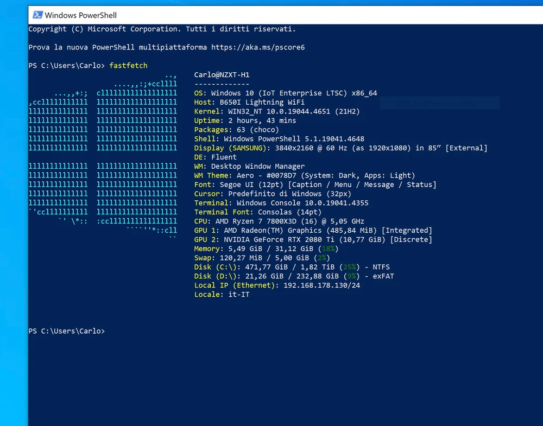Click the Uptime value in output
Viewport: 543px width, 426px height.
click(262, 120)
